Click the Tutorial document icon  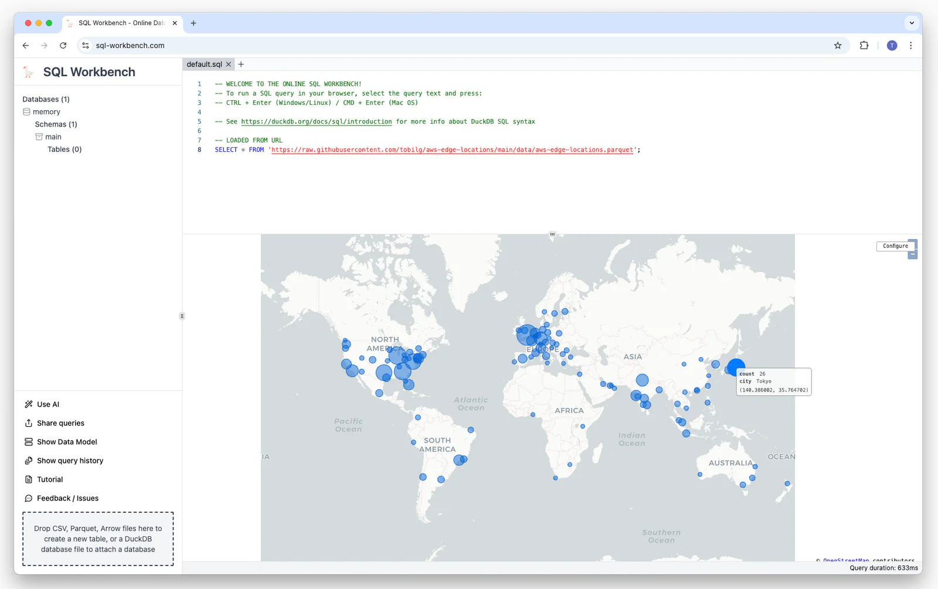tap(29, 479)
